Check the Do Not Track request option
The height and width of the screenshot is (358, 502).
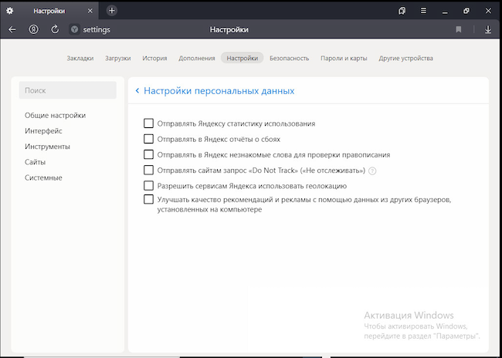149,171
